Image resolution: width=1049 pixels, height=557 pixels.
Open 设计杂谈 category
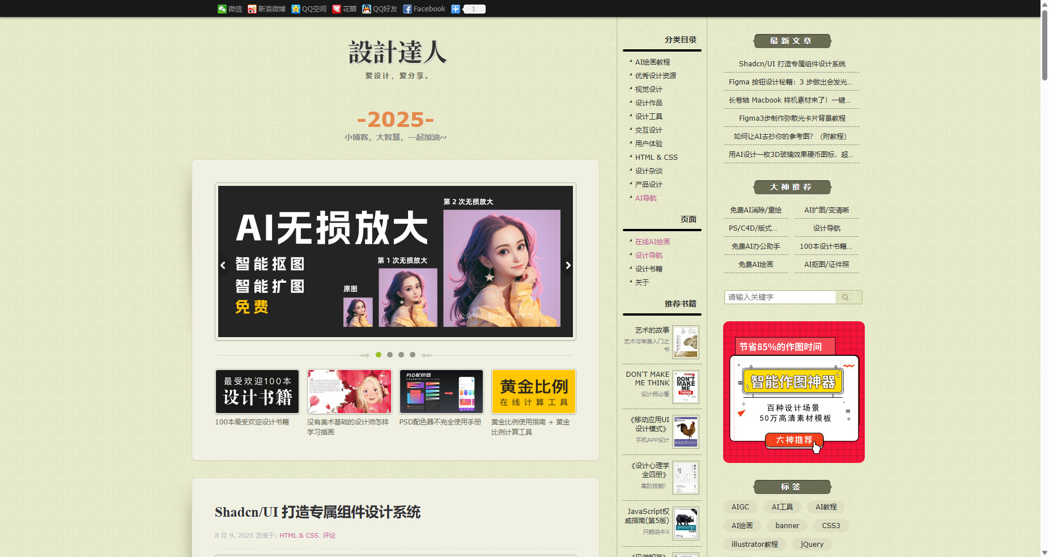(649, 171)
